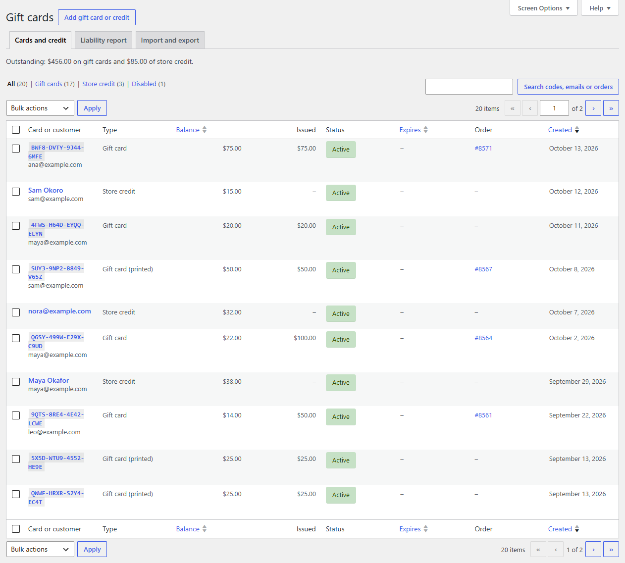Select the Q6SY-499W-E29X-C9UD row checkbox
Viewport: 625px width, 563px height.
16,338
